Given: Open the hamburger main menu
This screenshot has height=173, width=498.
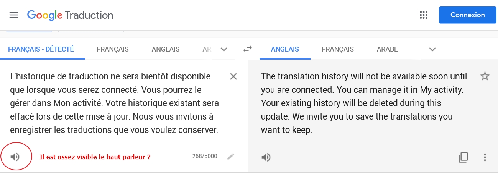Looking at the screenshot, I should (x=14, y=15).
